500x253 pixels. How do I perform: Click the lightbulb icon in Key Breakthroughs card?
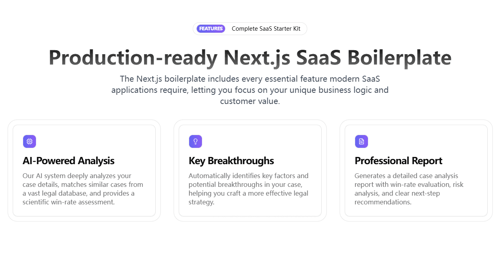(196, 141)
